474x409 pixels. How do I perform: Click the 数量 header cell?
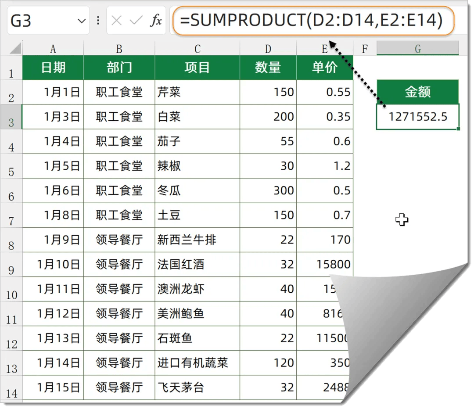click(x=268, y=68)
